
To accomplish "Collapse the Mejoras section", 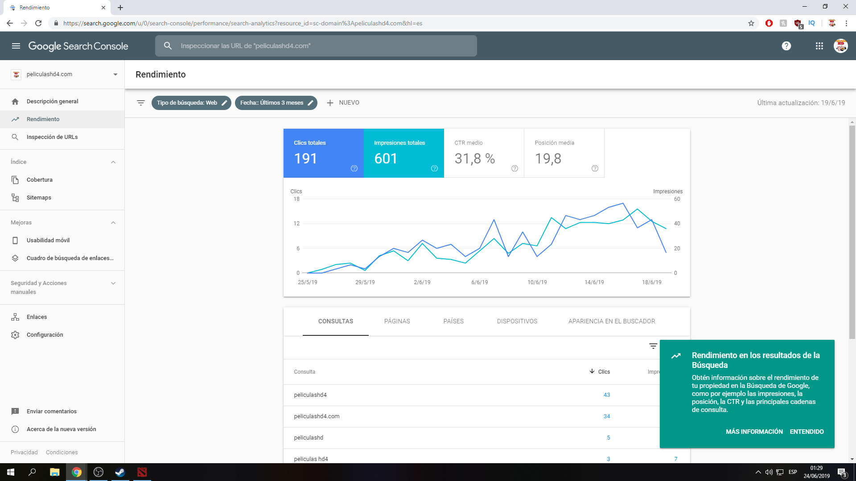I will [113, 223].
